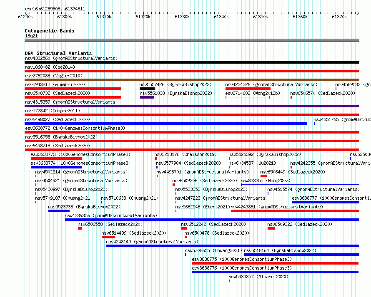Select nsv6506570 (Sedlazeck2020) label
The height and width of the screenshot is (297, 371).
323,93
